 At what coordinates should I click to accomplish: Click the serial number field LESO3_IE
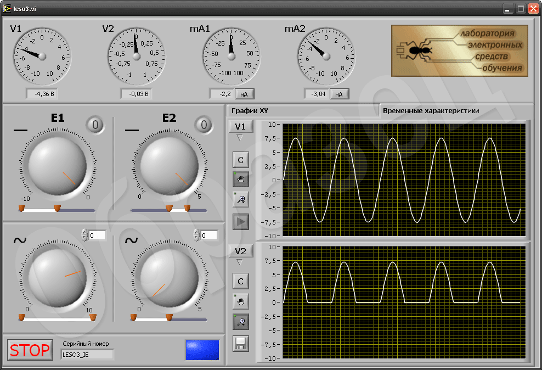87,355
